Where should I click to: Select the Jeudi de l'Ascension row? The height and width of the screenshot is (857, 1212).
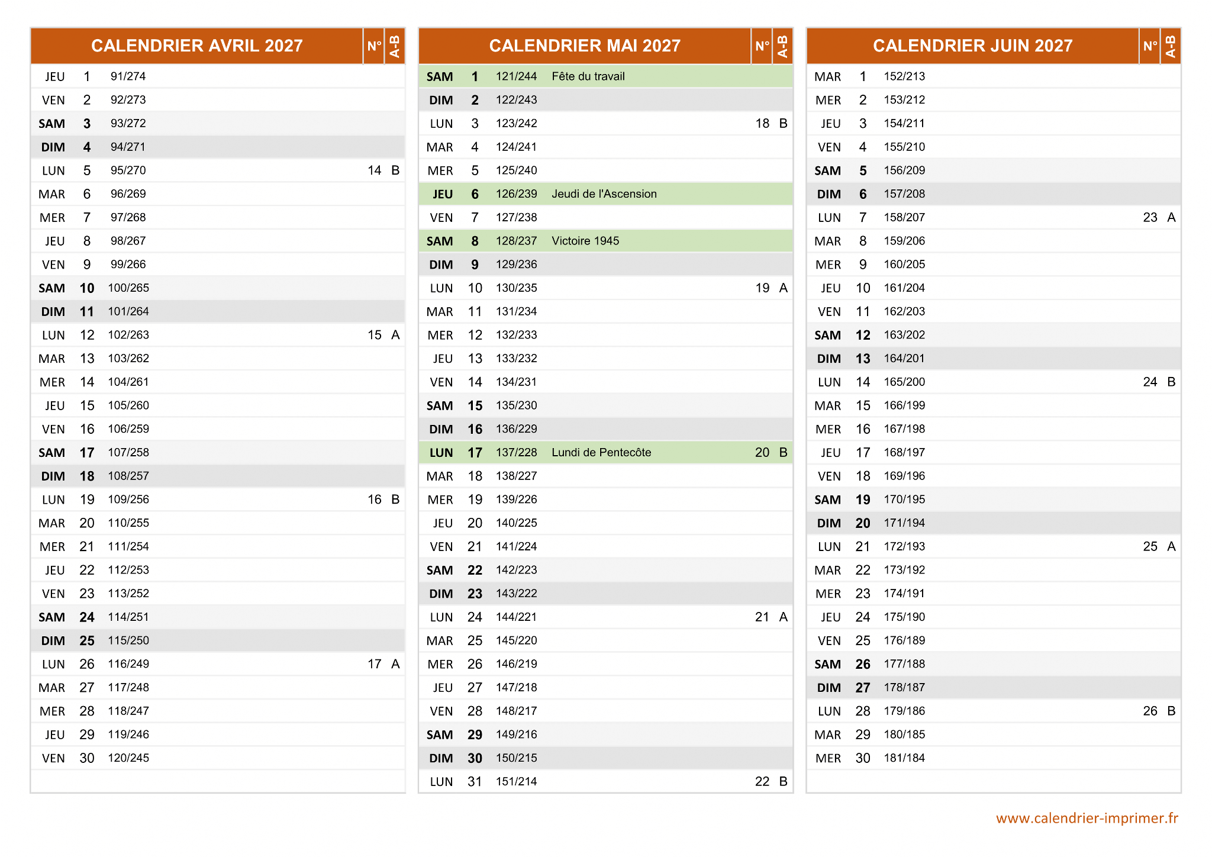(x=605, y=194)
